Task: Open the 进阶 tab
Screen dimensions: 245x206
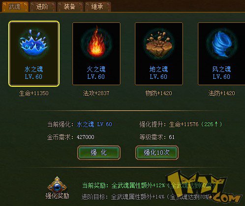Action: point(42,6)
